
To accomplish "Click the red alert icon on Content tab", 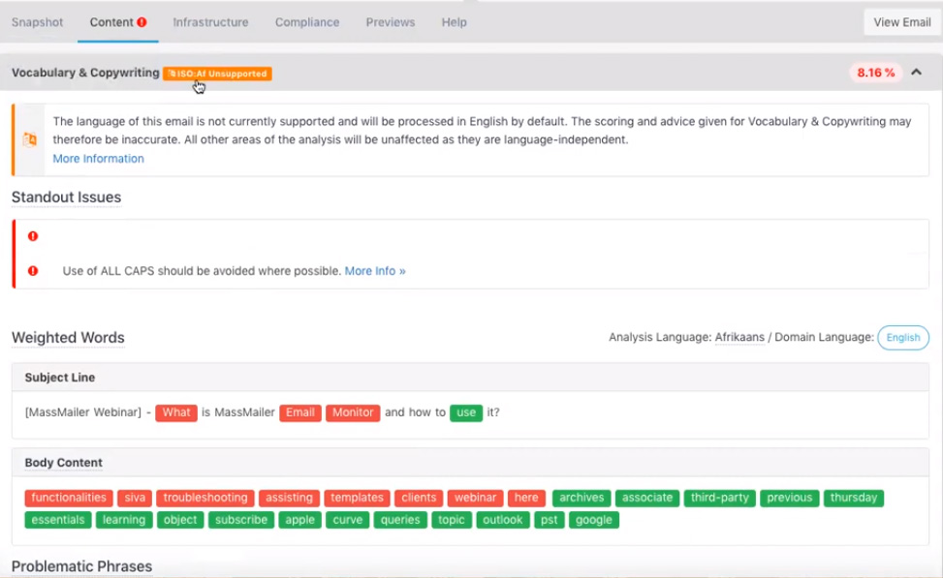I will point(141,22).
